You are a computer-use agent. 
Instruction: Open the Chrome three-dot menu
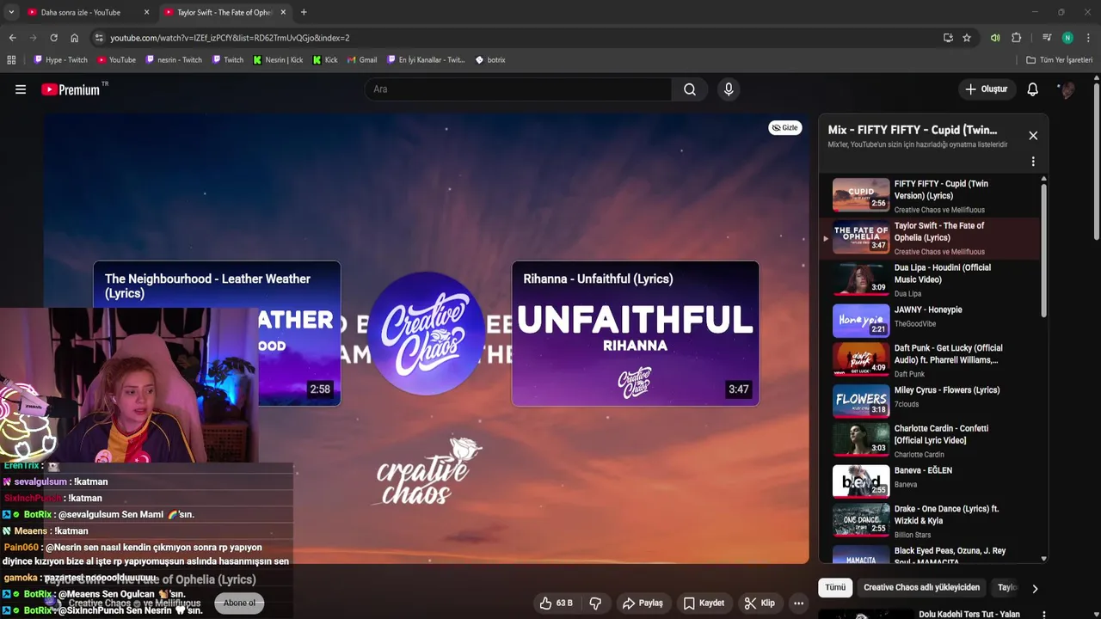[1089, 38]
